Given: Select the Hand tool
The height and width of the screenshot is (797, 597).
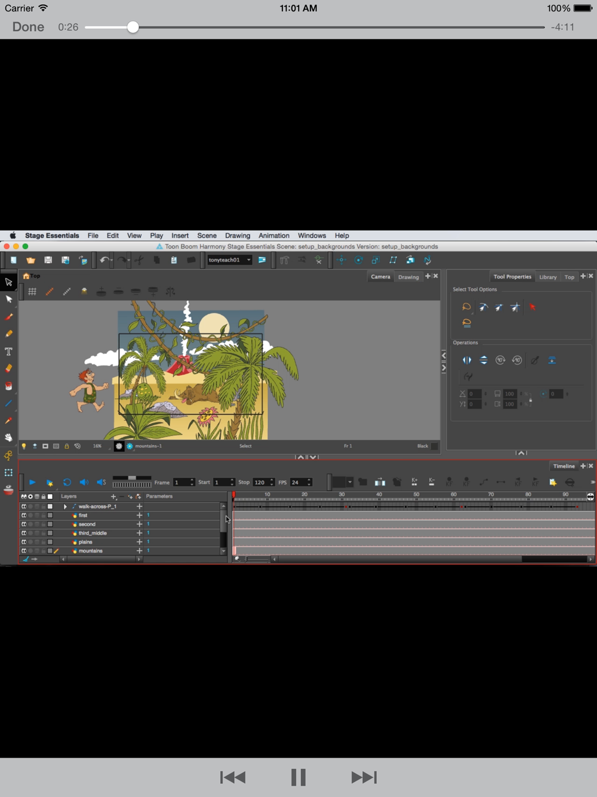Looking at the screenshot, I should coord(8,438).
